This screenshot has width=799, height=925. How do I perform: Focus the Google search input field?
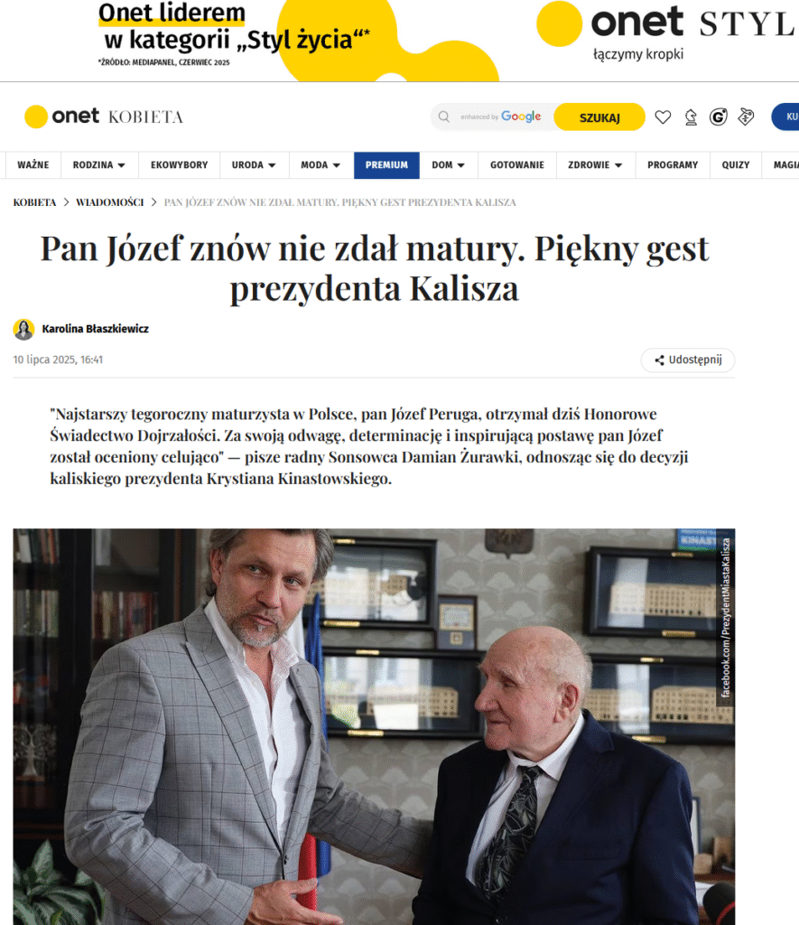pyautogui.click(x=500, y=117)
